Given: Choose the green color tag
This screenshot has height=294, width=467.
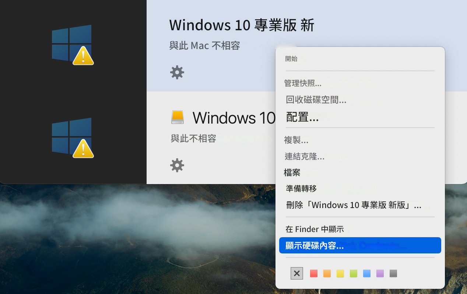Looking at the screenshot, I should click(x=354, y=273).
